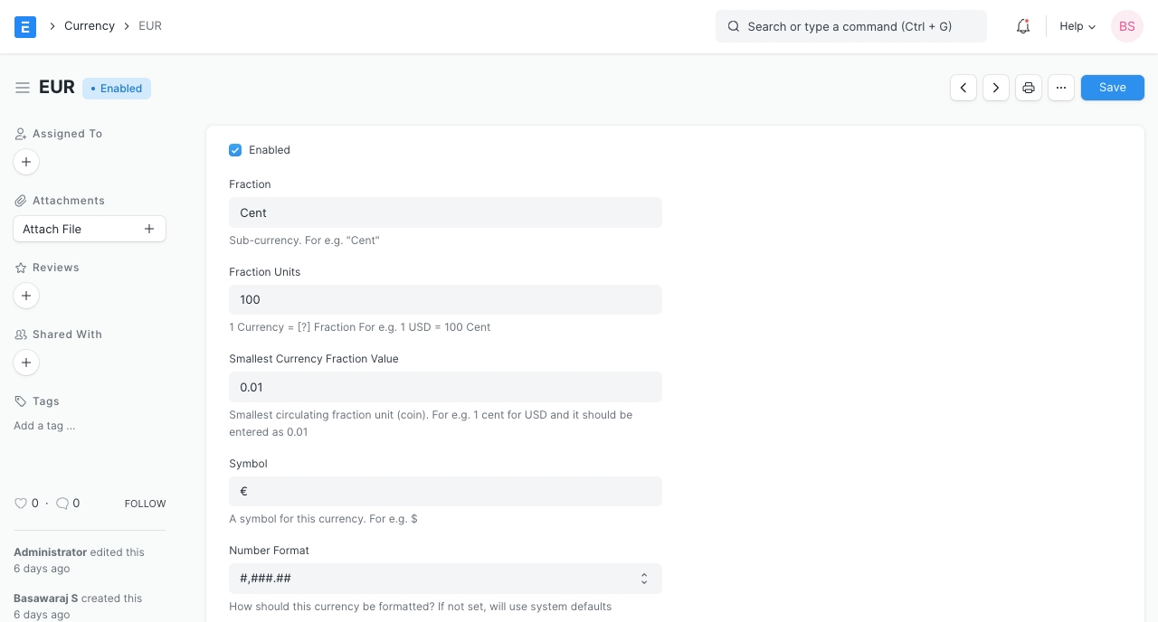Add an assignee with plus icon
Image resolution: width=1158 pixels, height=622 pixels.
pos(26,162)
